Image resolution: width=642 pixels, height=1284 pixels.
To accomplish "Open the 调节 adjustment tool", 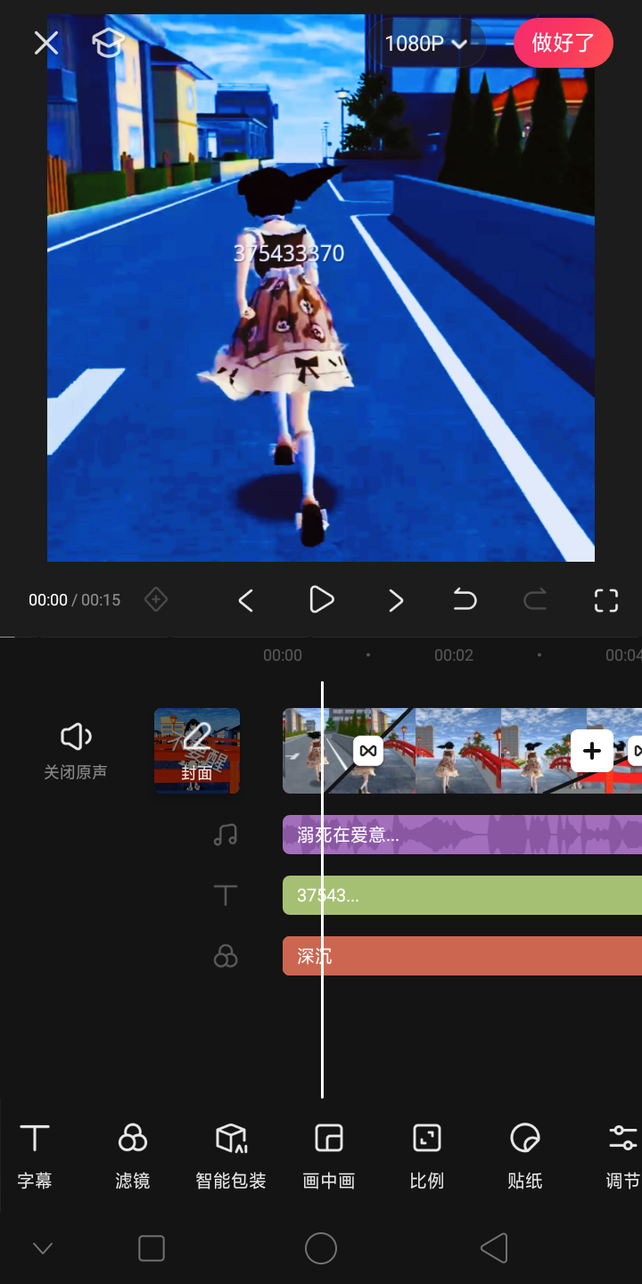I will point(622,1155).
